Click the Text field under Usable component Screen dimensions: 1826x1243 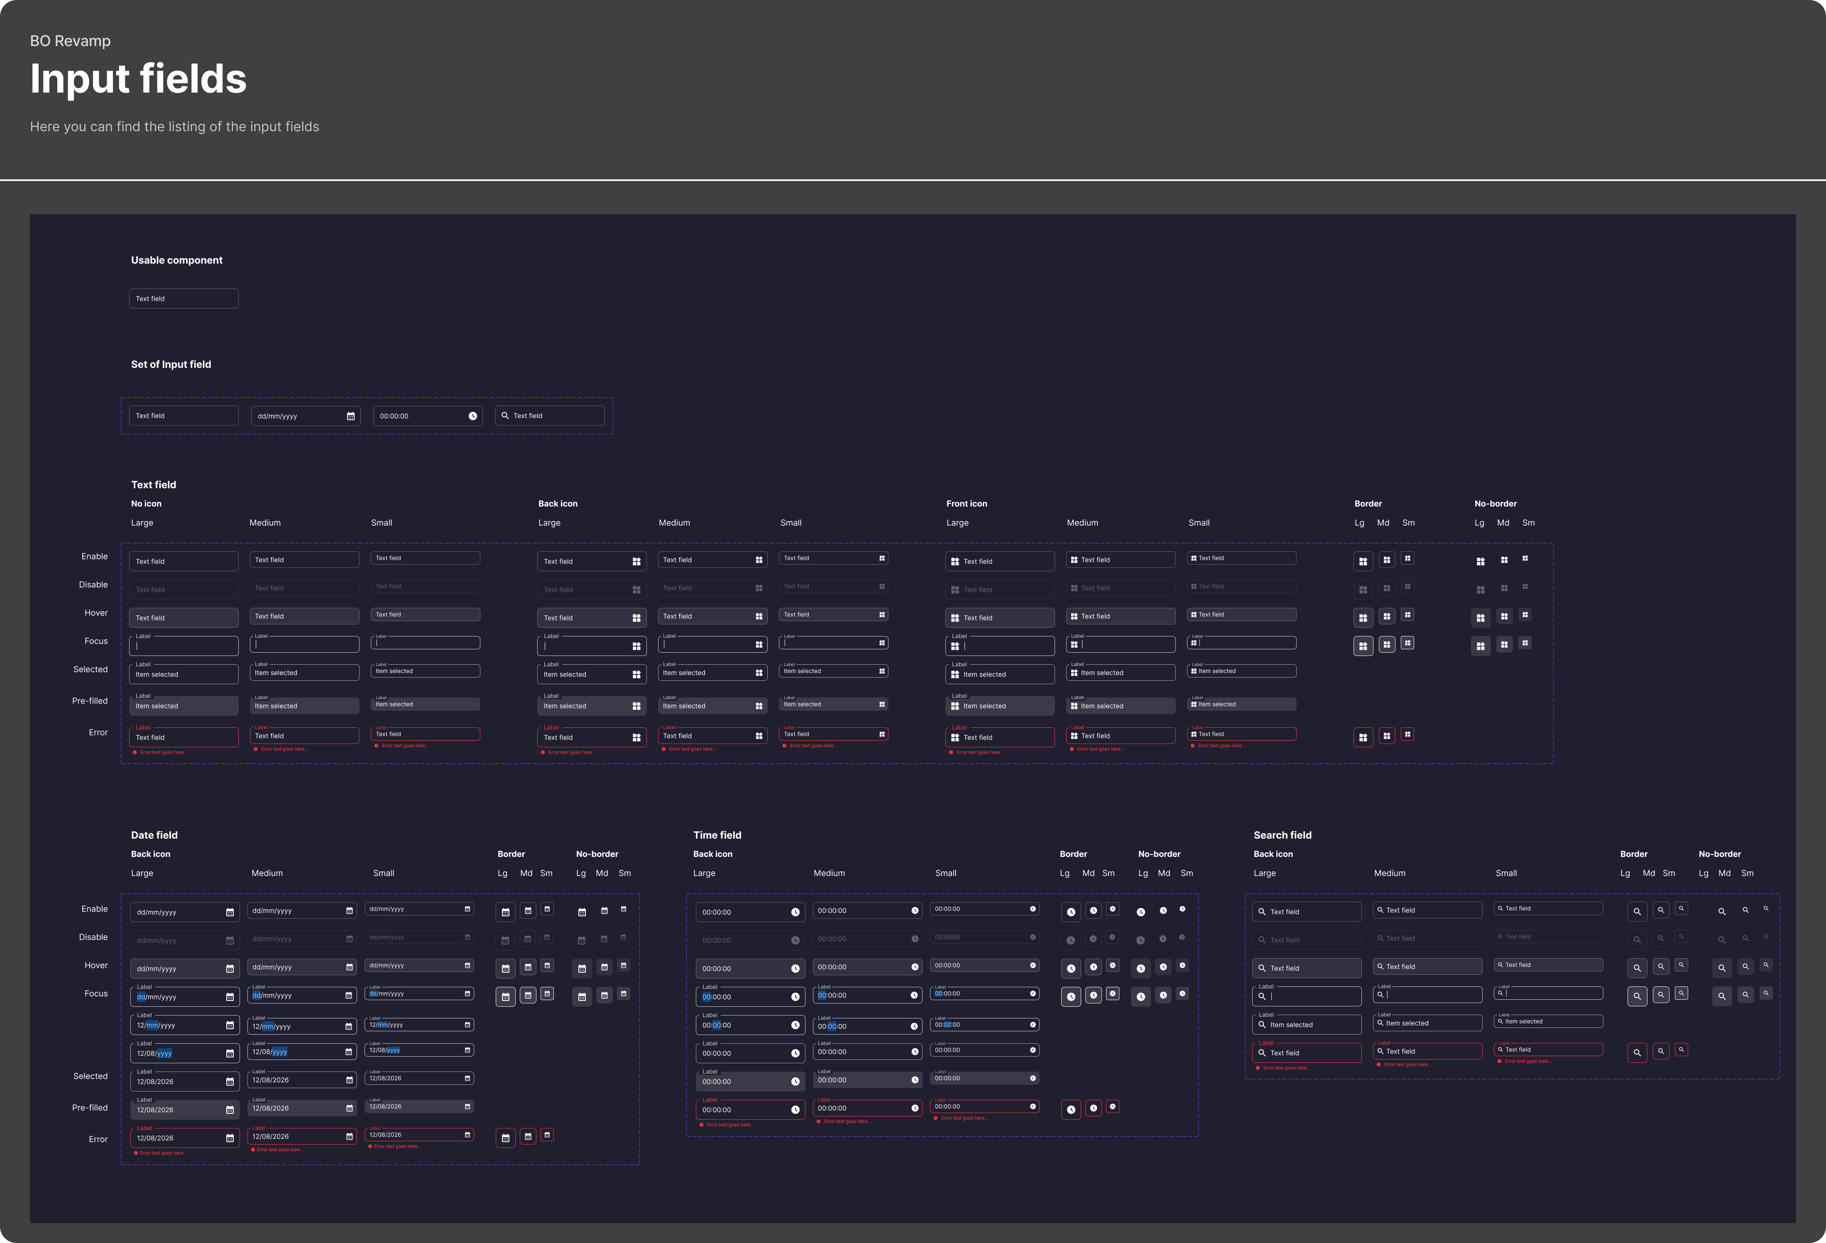pos(183,299)
